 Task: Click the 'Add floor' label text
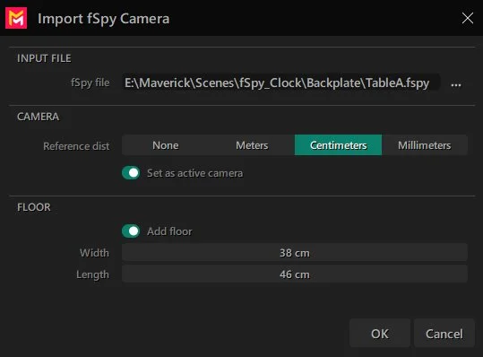169,231
